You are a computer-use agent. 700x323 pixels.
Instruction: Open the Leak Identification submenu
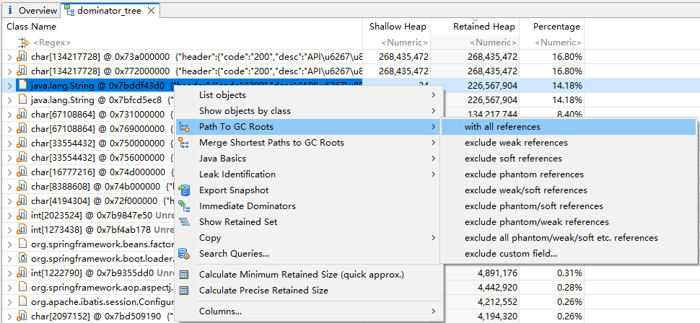(308, 174)
